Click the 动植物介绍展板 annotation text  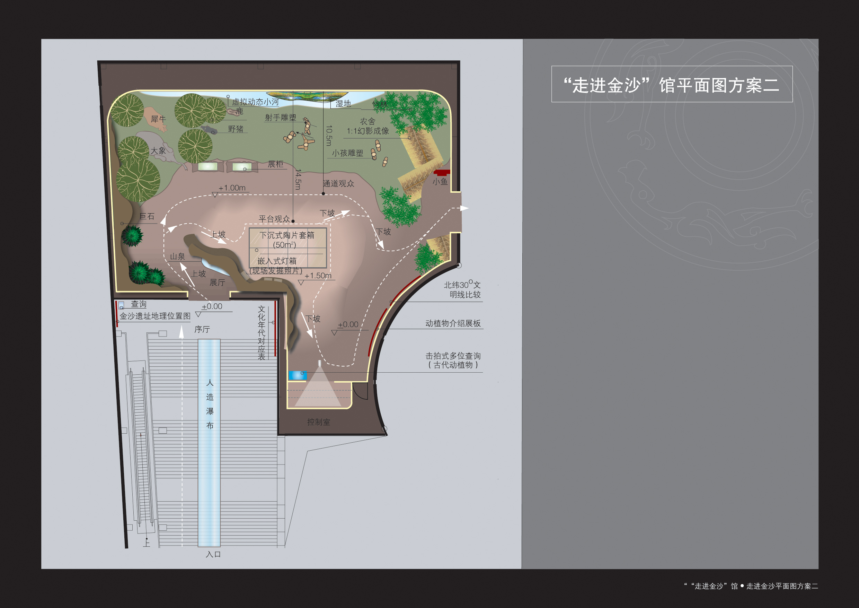[x=453, y=323]
